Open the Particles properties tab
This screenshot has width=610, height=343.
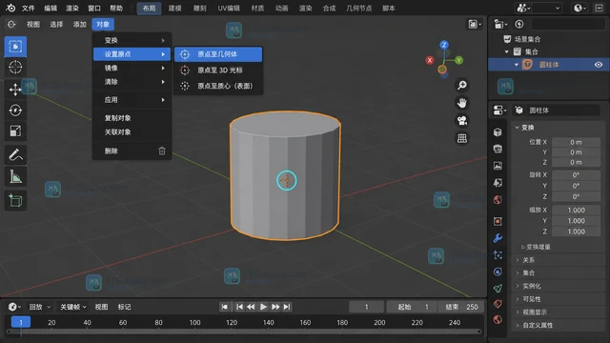[498, 255]
